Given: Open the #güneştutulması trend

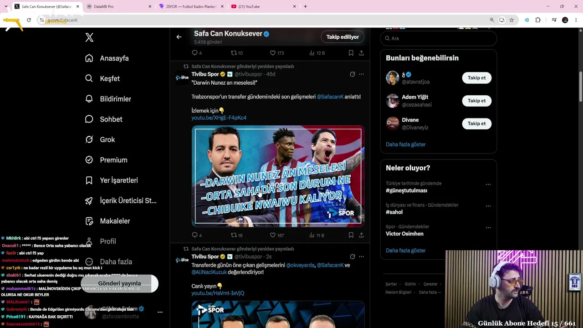Looking at the screenshot, I should [x=407, y=190].
